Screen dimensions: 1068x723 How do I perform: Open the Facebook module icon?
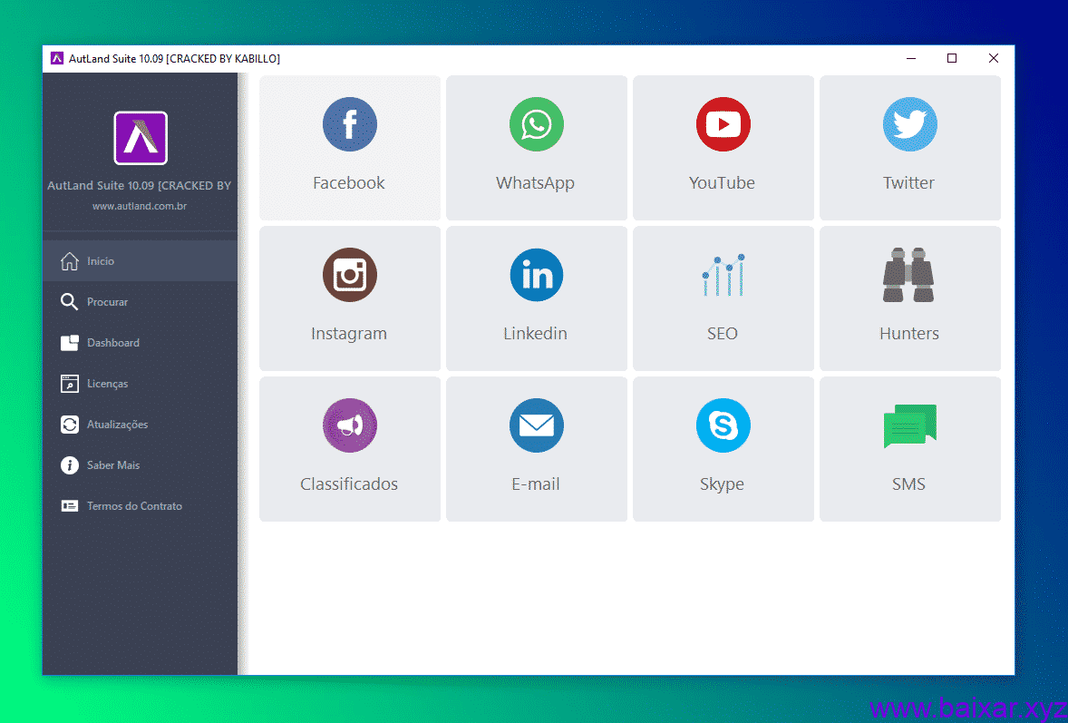tap(349, 125)
